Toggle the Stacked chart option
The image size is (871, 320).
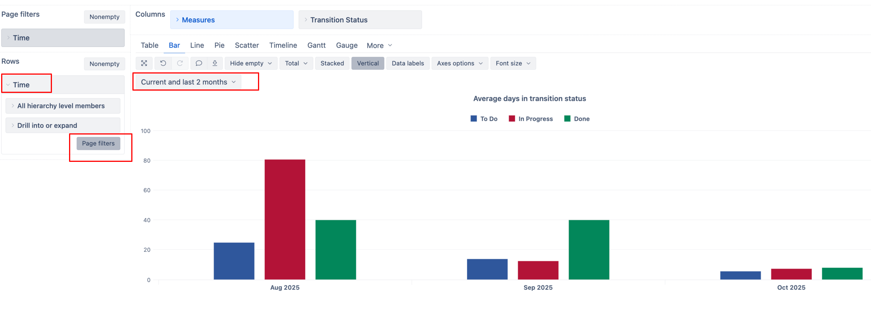coord(332,63)
